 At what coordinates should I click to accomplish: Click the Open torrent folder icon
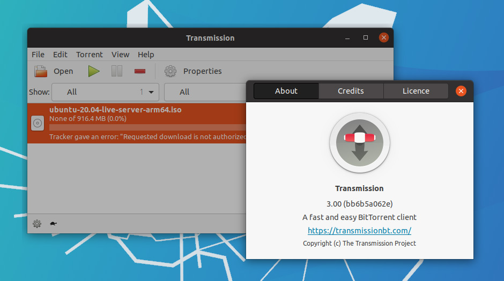point(41,71)
